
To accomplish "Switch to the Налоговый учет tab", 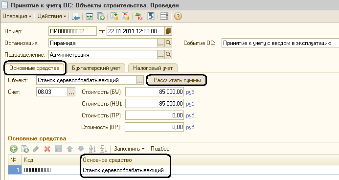I will pyautogui.click(x=153, y=68).
